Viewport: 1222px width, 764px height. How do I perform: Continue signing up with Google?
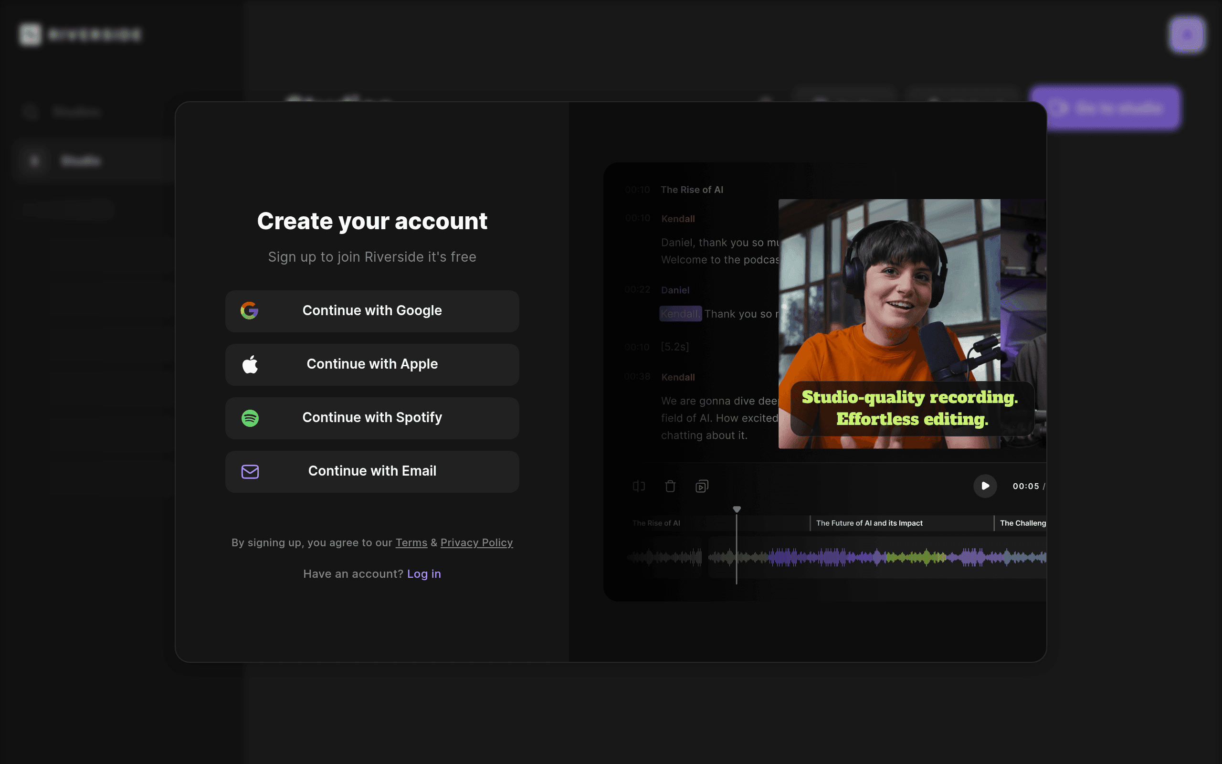(x=372, y=311)
